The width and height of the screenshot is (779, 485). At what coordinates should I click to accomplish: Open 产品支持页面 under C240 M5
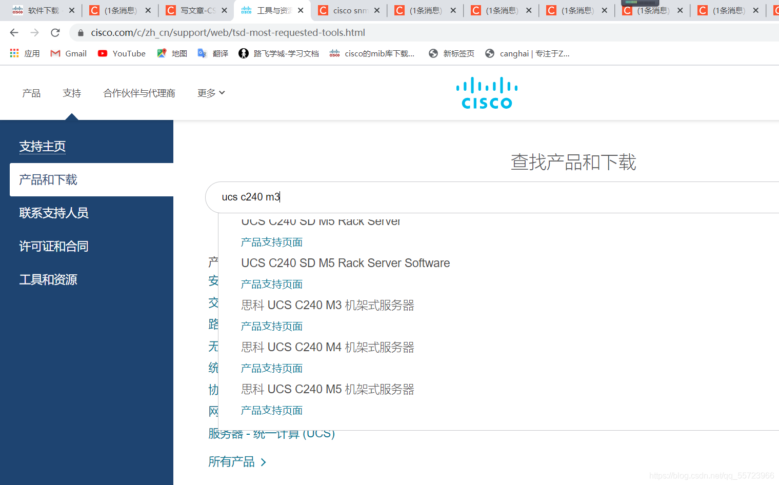(x=272, y=410)
